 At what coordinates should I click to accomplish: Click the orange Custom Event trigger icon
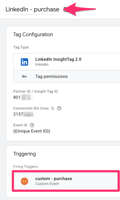24,181
